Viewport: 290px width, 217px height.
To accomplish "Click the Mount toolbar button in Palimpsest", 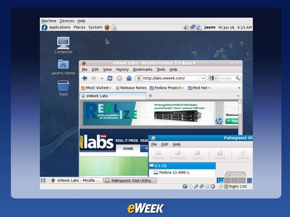I will [159, 155].
